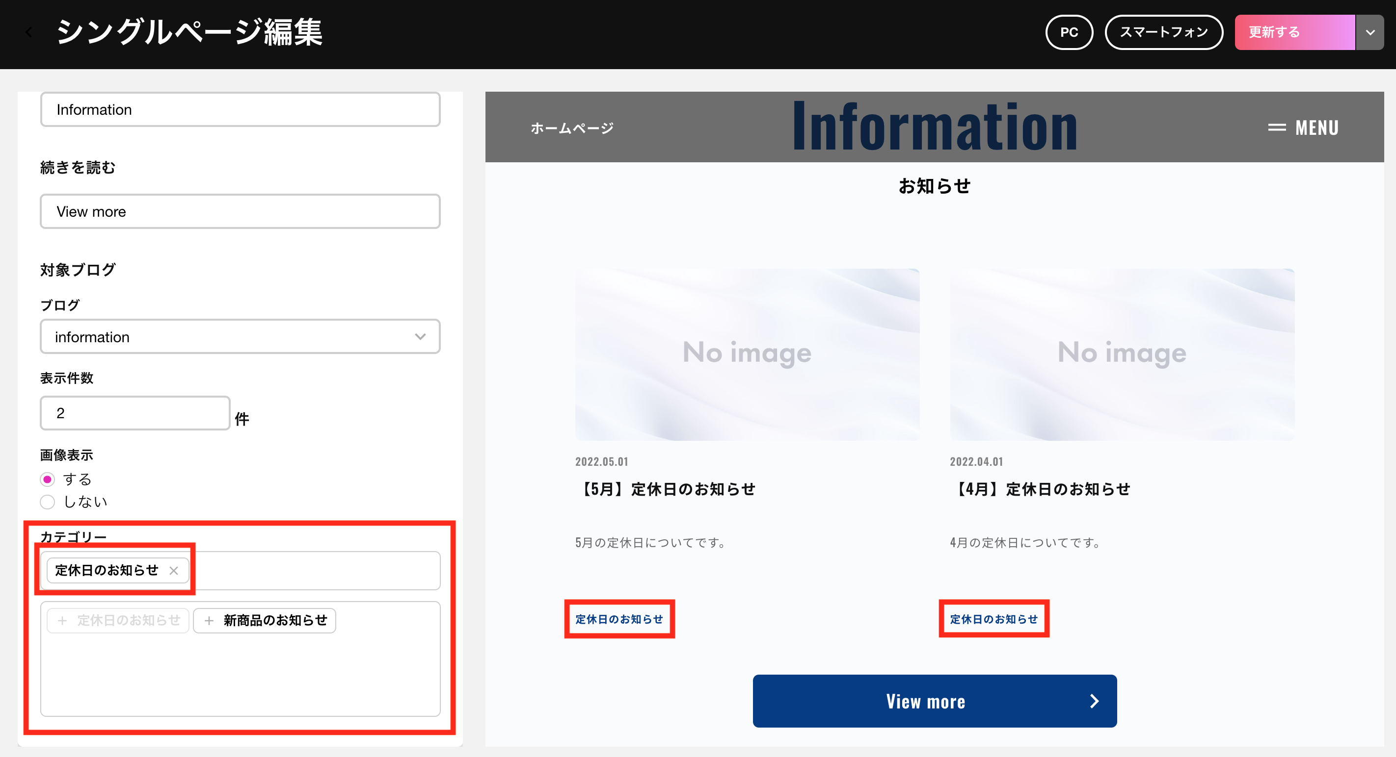Select する for image display

click(x=48, y=479)
